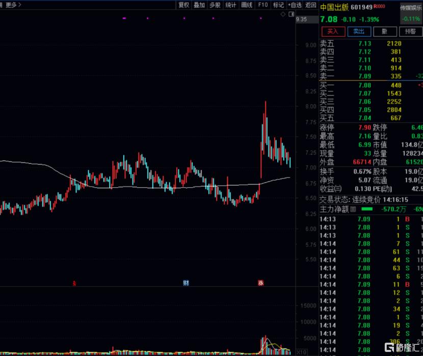Click the X10 volume scale label
Viewport: 423px width, 356px height.
[x=301, y=352]
